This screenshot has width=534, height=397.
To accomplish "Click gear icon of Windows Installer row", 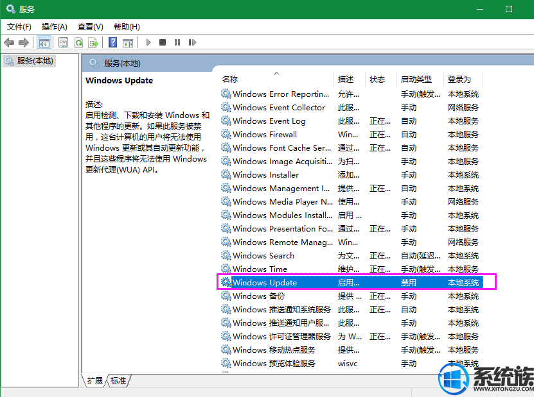I will 226,174.
